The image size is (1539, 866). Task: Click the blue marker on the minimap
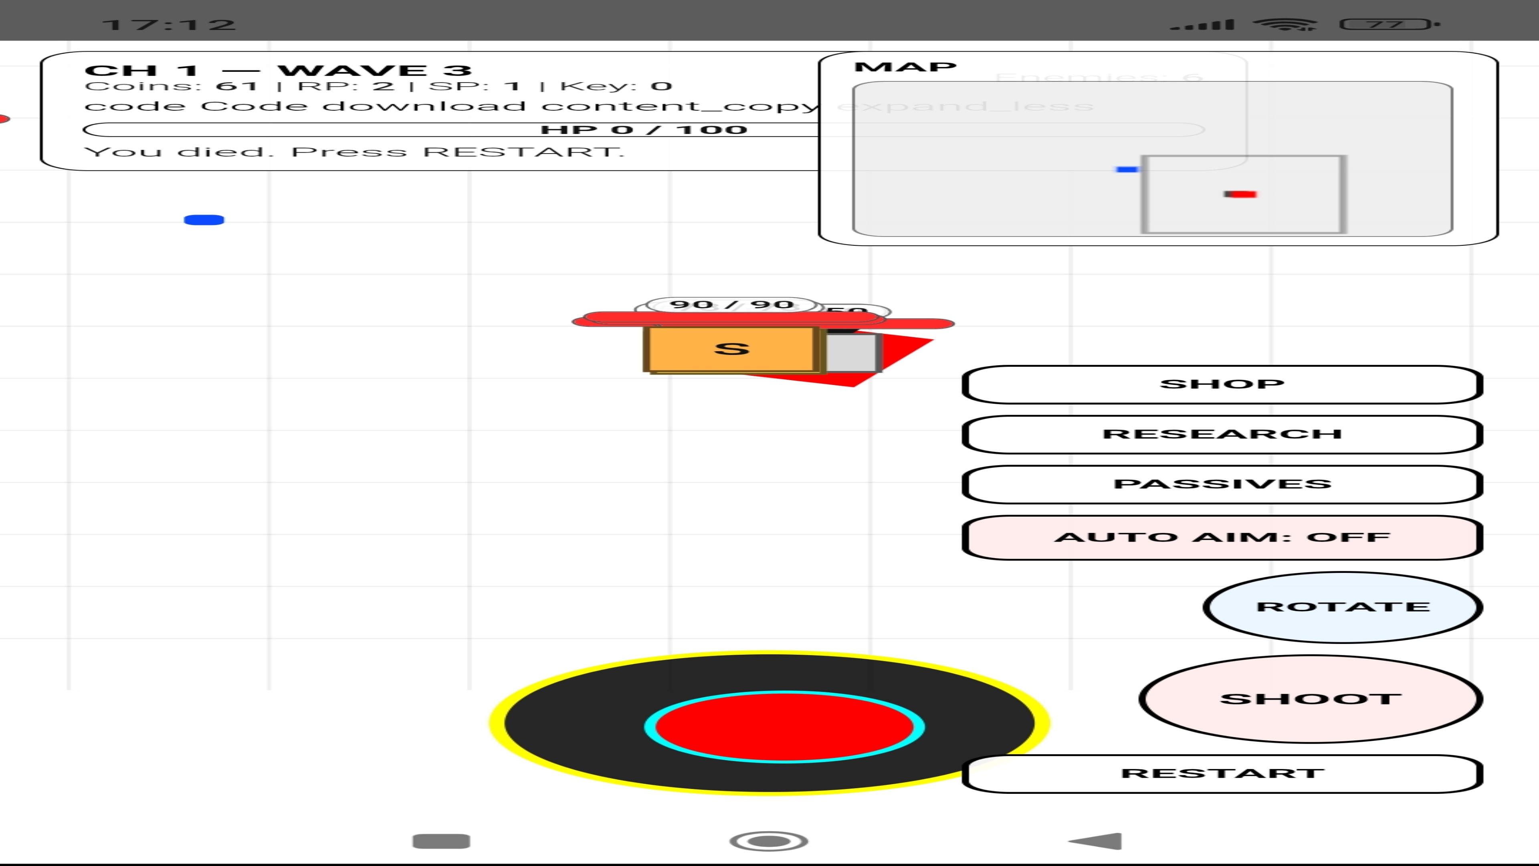1126,170
